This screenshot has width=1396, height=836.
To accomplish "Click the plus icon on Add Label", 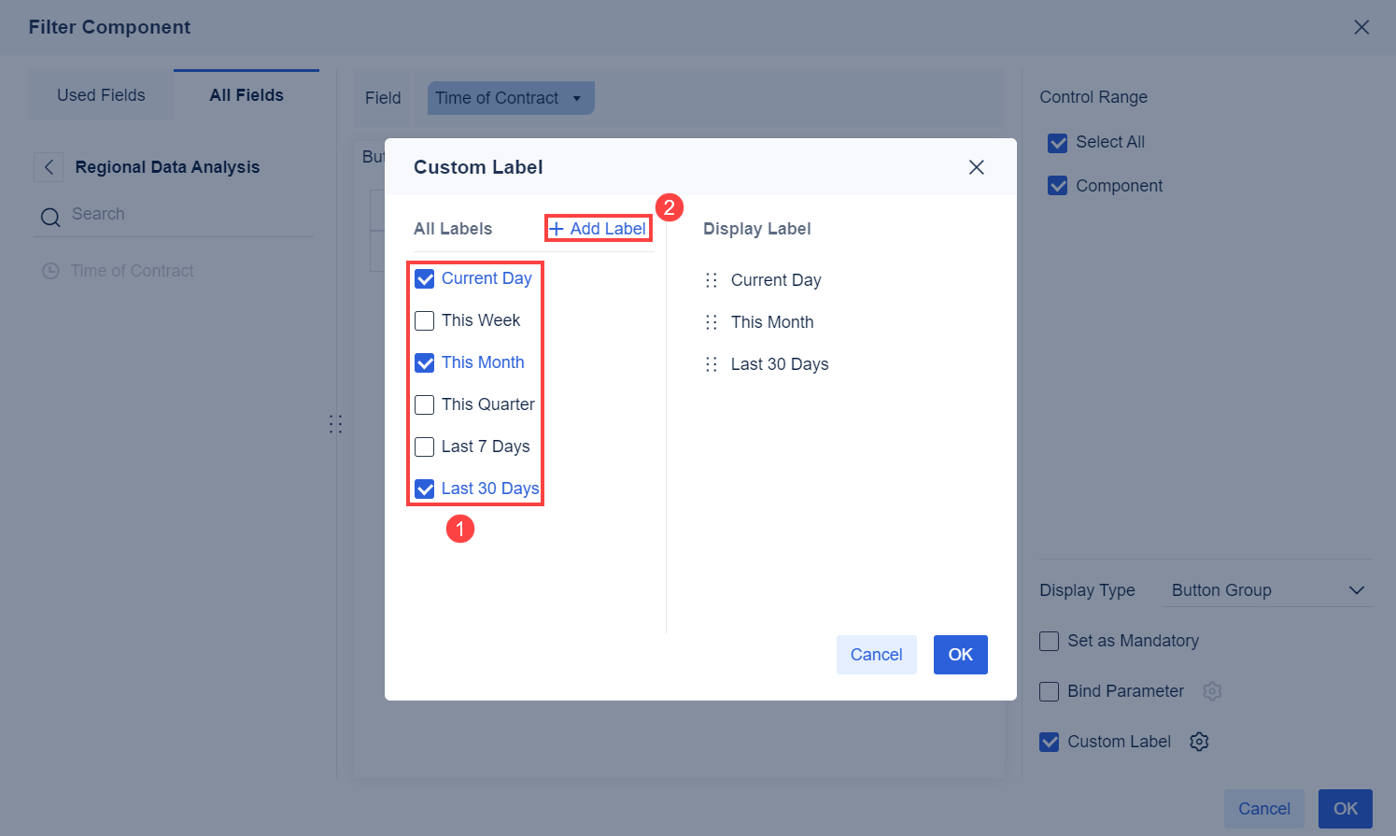I will coord(557,228).
